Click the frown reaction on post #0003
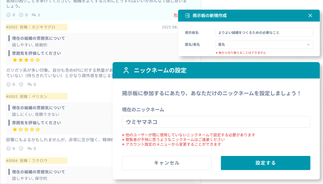Viewport: 323px width, 184px height. [x=21, y=149]
